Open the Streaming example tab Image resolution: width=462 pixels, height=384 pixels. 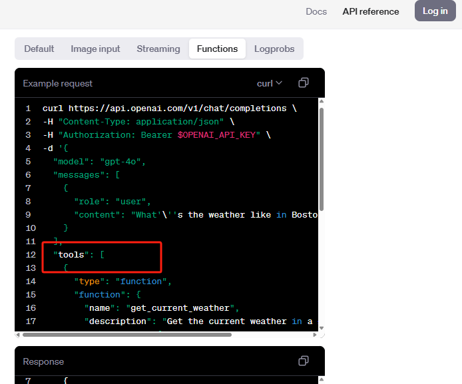pyautogui.click(x=158, y=49)
